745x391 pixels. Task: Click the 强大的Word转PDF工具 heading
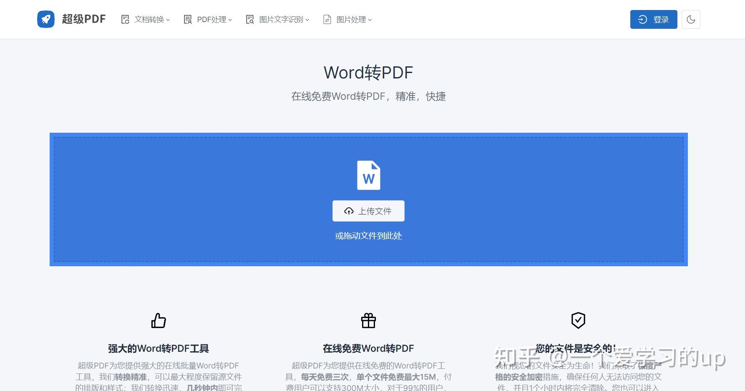(159, 348)
